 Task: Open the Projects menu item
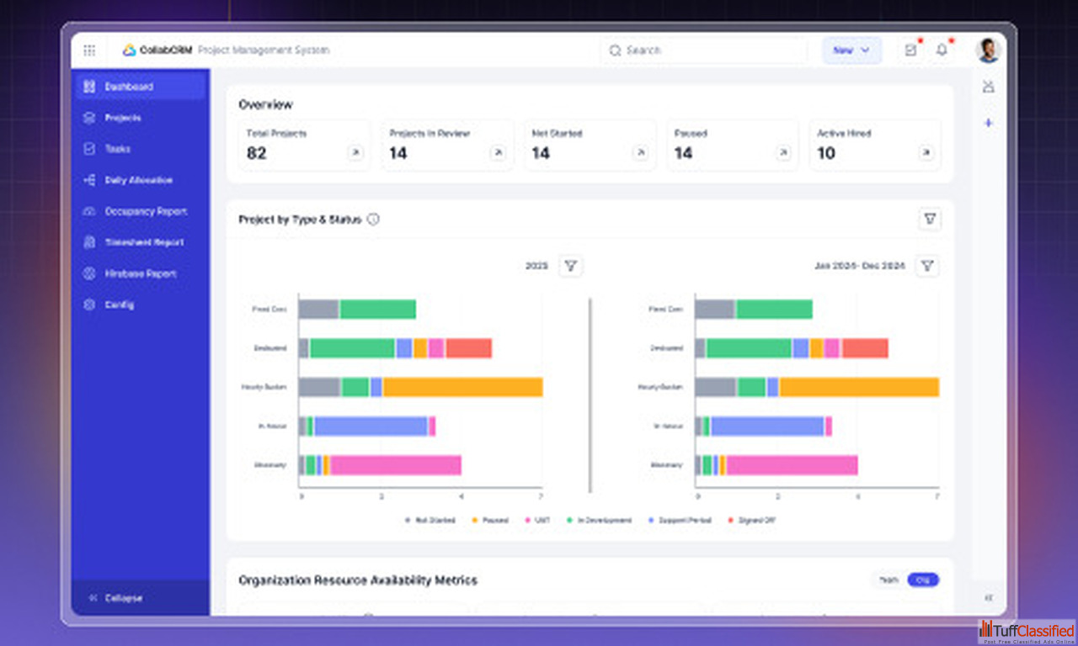pos(123,118)
